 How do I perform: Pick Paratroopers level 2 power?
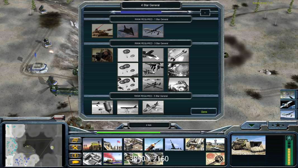pyautogui.click(x=128, y=70)
